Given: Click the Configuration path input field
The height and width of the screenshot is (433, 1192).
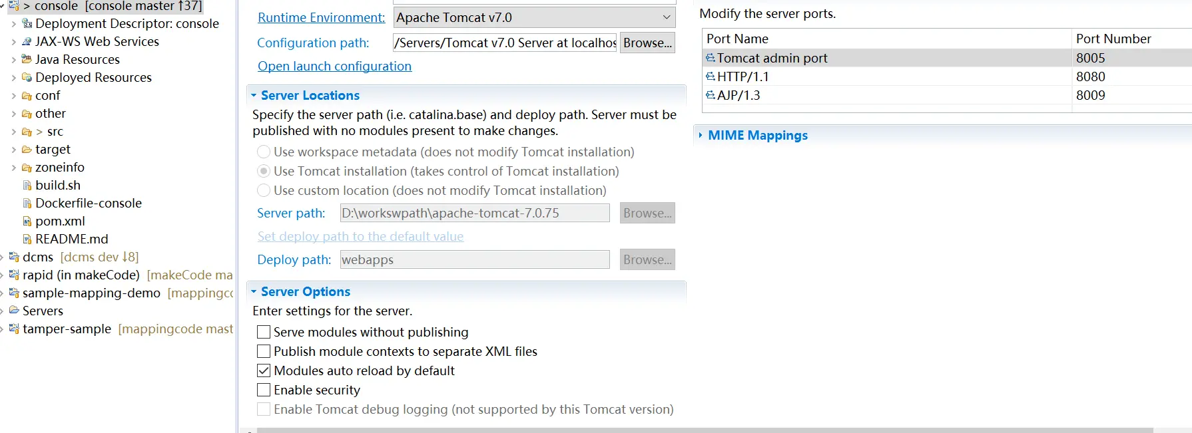Looking at the screenshot, I should click(505, 43).
